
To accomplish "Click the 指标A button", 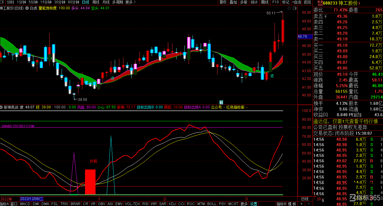I will tap(5, 204).
